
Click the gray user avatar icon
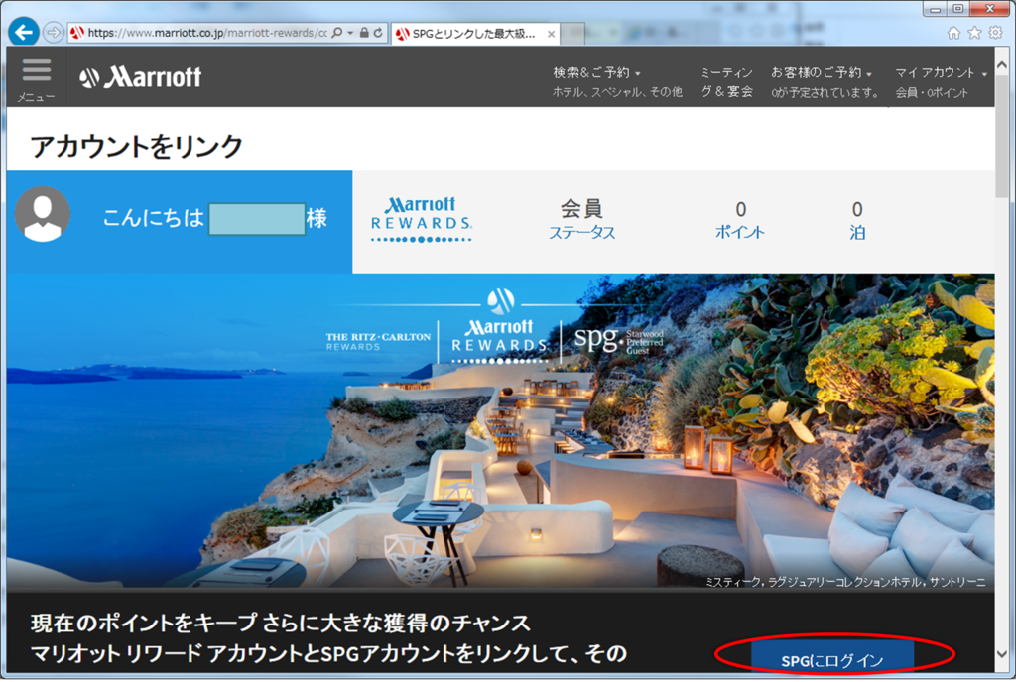[43, 214]
